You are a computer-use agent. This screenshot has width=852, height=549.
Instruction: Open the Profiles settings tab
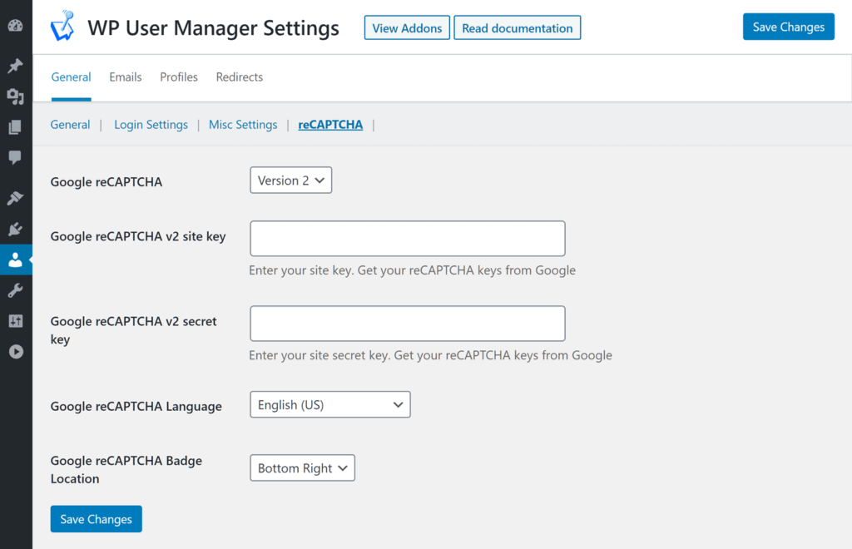pyautogui.click(x=178, y=77)
